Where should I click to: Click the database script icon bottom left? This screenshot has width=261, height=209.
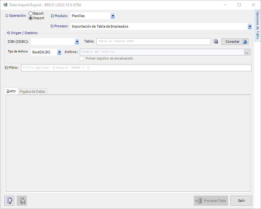9,201
